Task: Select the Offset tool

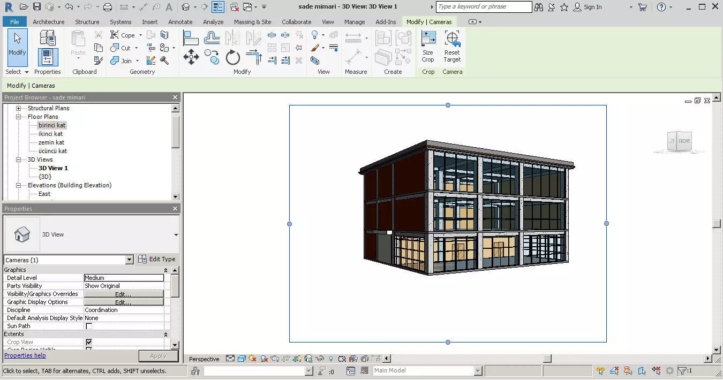Action: [x=213, y=38]
